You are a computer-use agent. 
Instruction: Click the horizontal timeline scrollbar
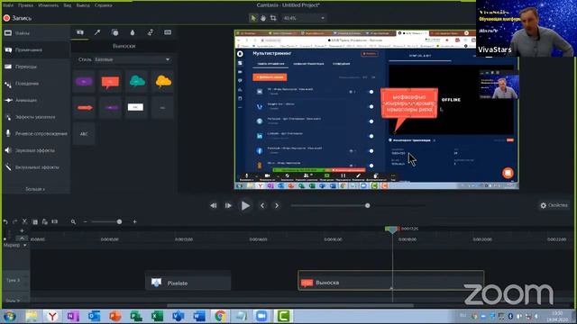(x=290, y=305)
